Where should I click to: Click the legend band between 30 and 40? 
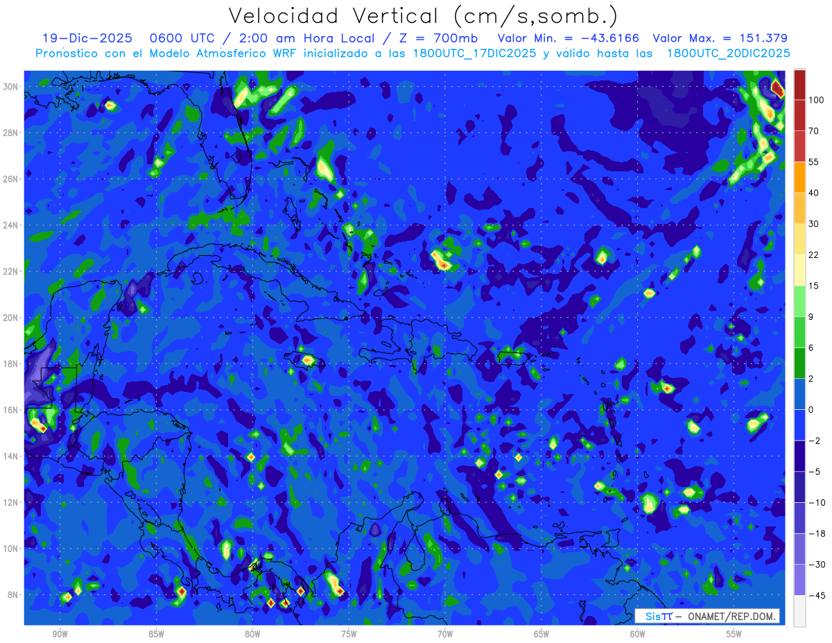click(799, 208)
